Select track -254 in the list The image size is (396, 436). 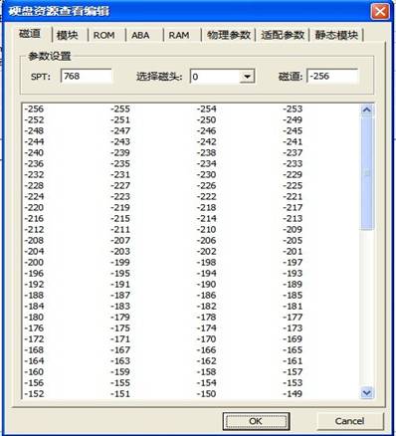click(206, 109)
